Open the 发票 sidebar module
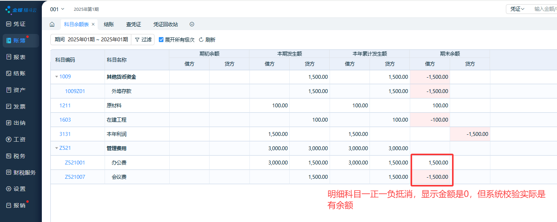Image resolution: width=557 pixels, height=222 pixels. [x=16, y=107]
